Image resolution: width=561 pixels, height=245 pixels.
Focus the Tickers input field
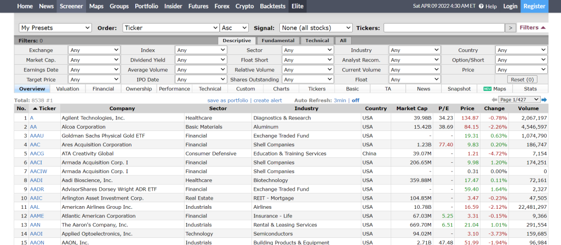coord(444,27)
